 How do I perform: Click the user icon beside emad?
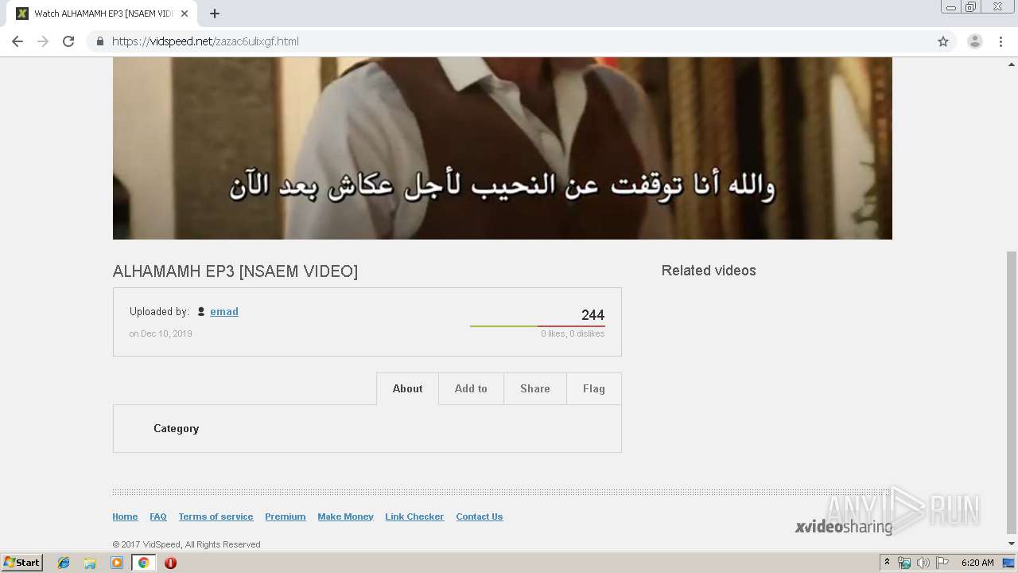coord(201,312)
